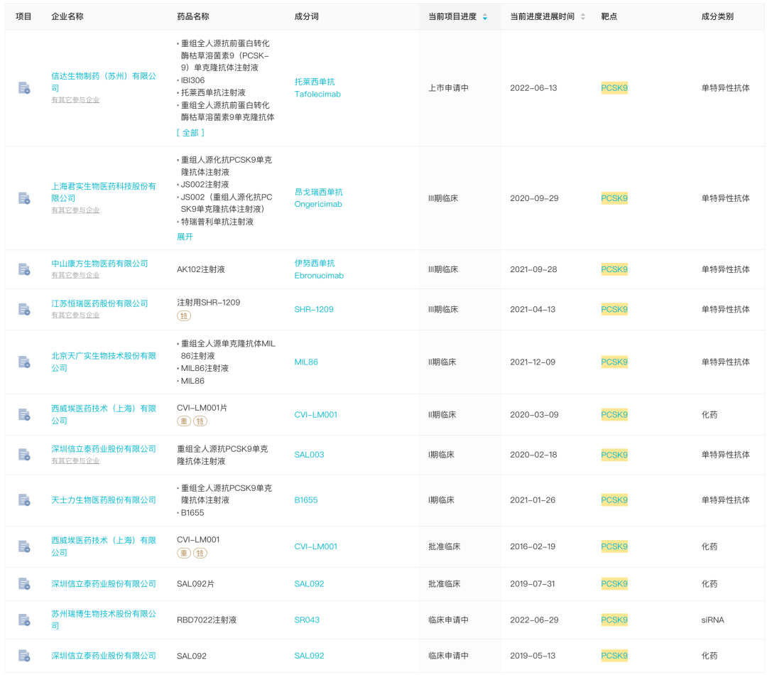The image size is (767, 675).
Task: Open 上海君实生物医药科技股份有限公司 link
Action: point(104,192)
